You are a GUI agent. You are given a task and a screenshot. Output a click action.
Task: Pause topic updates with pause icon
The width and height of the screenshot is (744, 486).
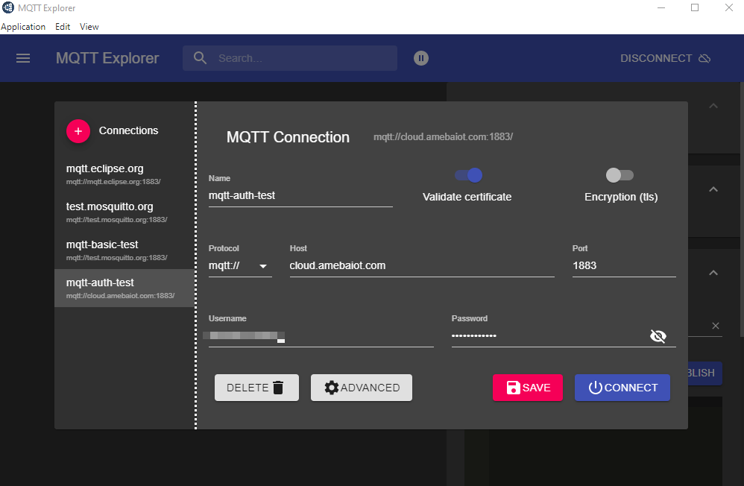click(x=421, y=58)
